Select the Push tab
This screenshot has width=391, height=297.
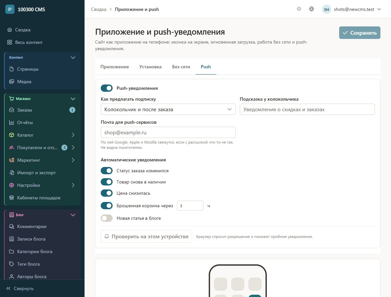[206, 67]
